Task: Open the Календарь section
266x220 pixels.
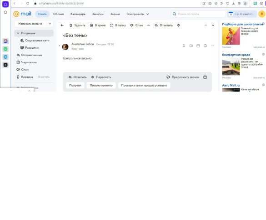Action: coord(78,14)
